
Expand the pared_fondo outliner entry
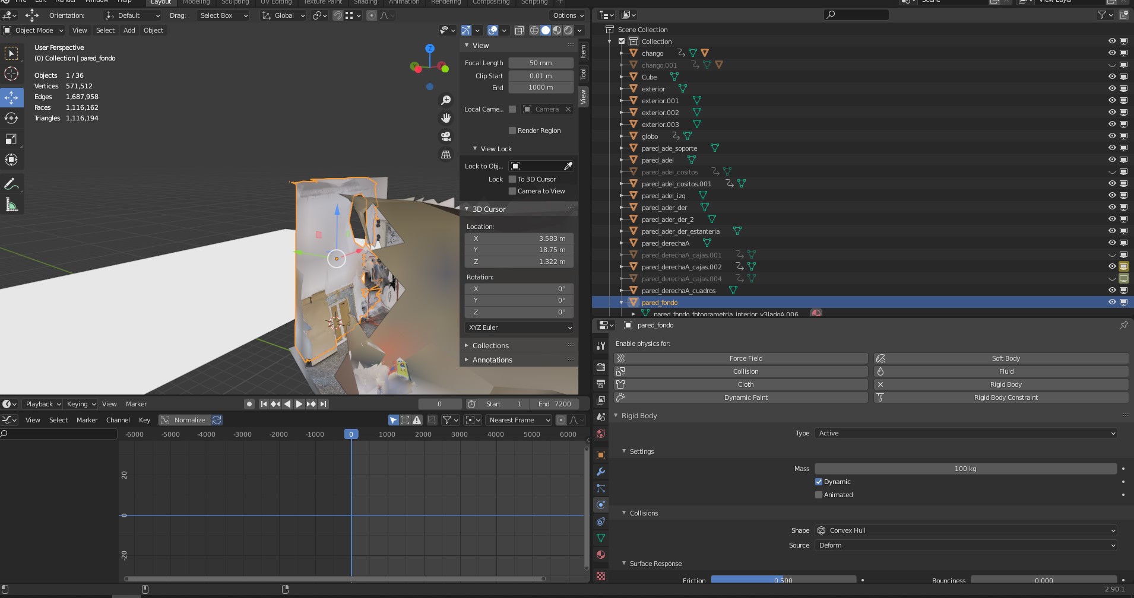click(622, 302)
